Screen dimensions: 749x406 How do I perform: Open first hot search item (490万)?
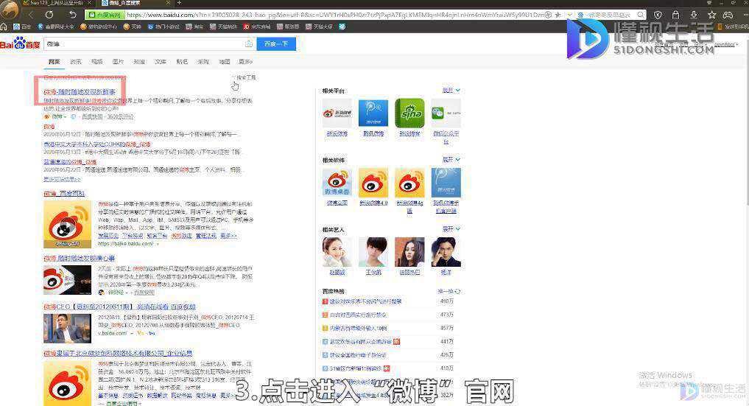pos(365,301)
